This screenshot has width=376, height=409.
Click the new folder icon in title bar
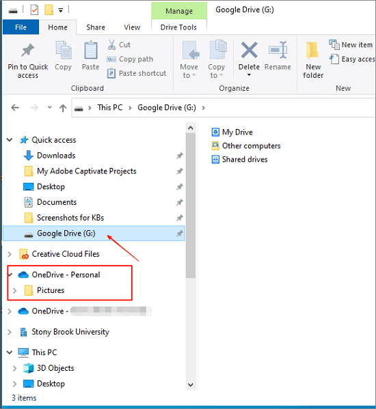(49, 10)
